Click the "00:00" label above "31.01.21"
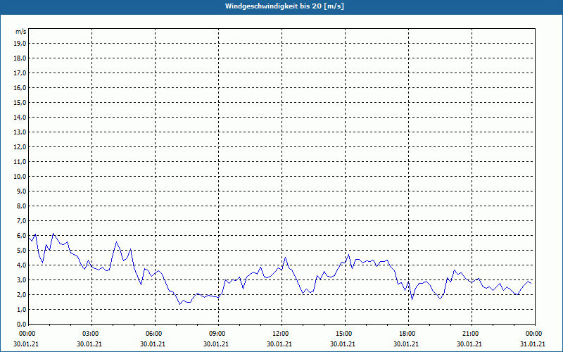 point(535,334)
